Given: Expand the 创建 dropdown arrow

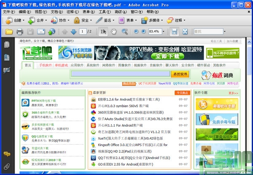Looking at the screenshot, I should (x=24, y=20).
